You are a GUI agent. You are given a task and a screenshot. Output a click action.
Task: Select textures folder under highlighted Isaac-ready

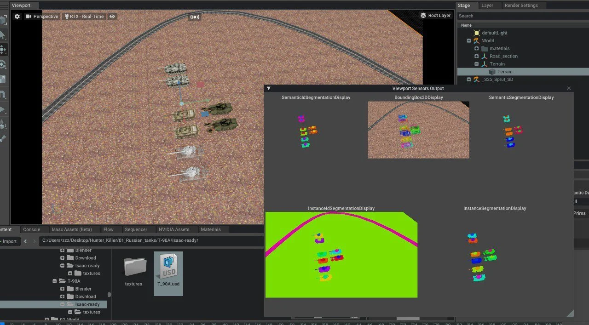click(91, 312)
